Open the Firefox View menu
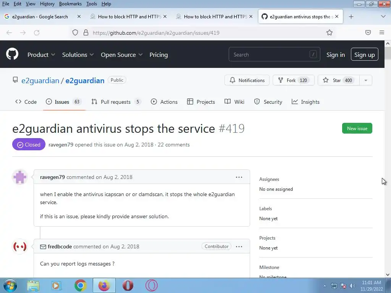391x293 pixels. 31,4
